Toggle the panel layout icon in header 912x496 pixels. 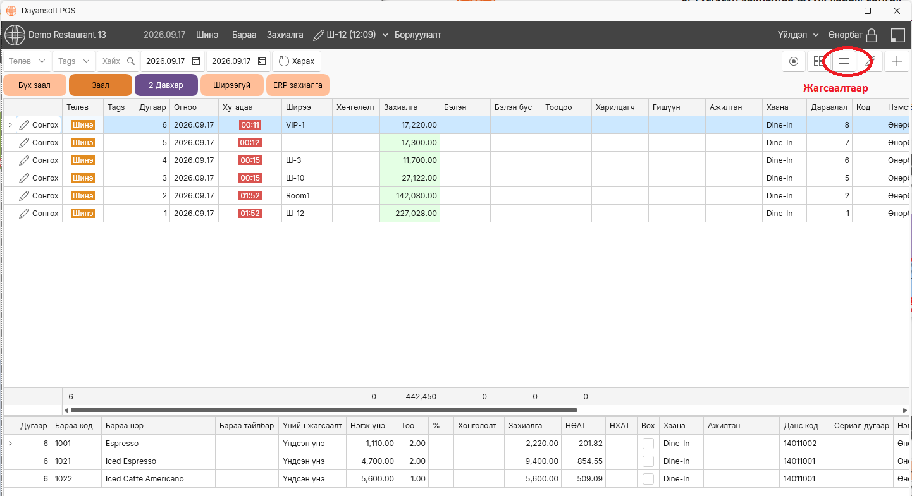click(x=898, y=35)
